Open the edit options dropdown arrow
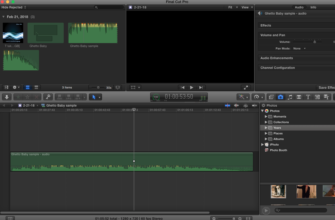This screenshot has width=335, height=220. (x=84, y=97)
